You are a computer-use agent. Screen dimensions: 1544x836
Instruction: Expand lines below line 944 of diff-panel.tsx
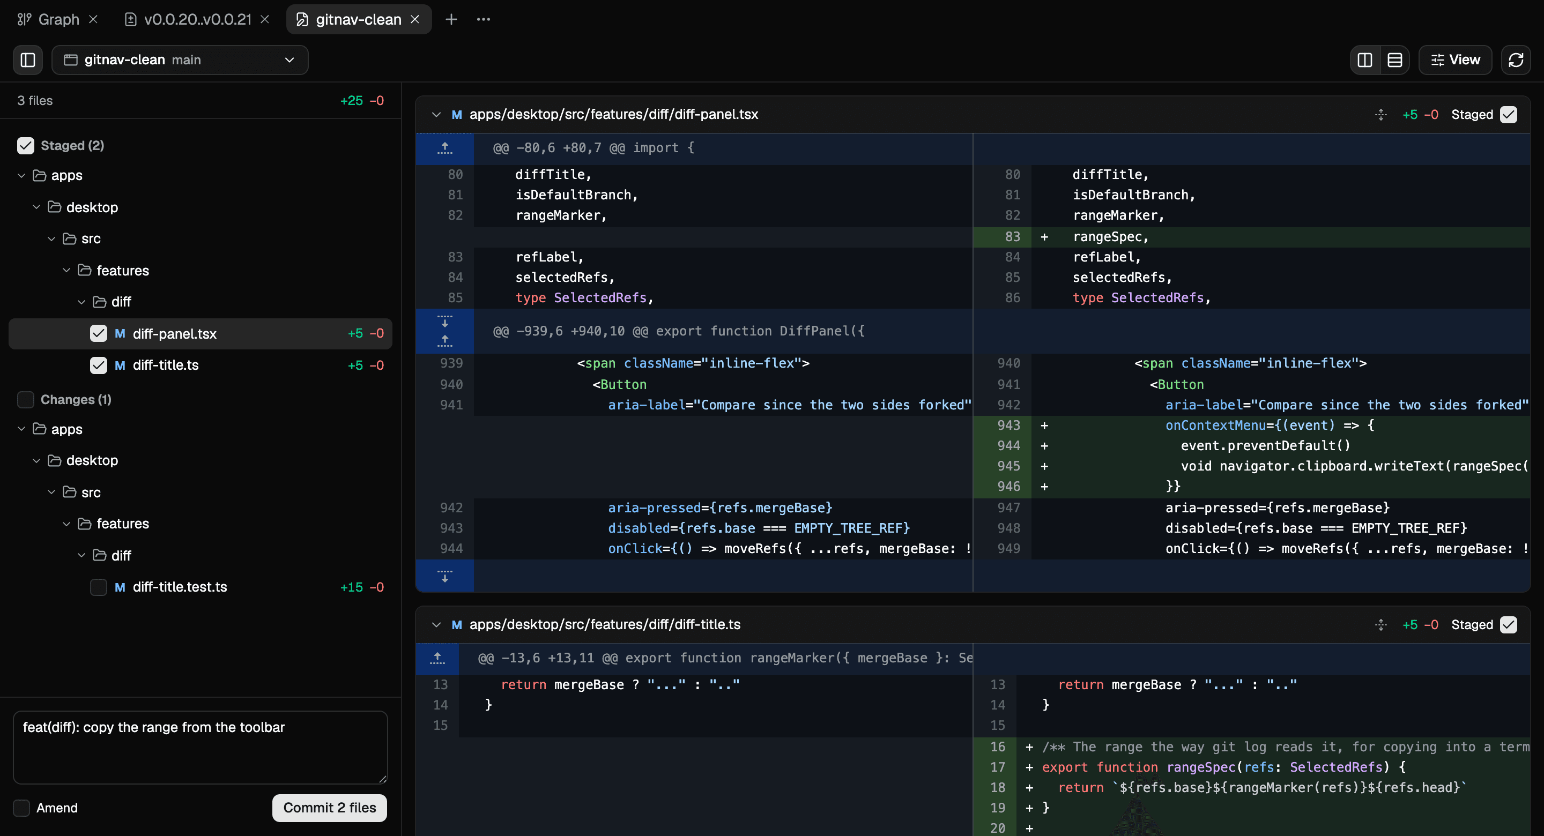pyautogui.click(x=445, y=577)
